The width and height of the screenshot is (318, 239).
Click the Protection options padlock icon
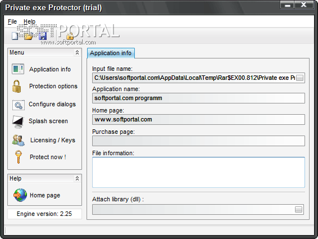pyautogui.click(x=17, y=86)
